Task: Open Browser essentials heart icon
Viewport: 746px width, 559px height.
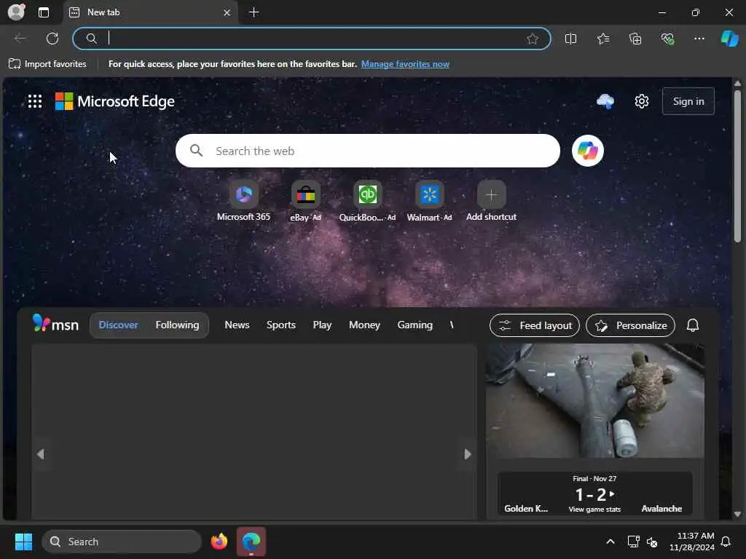Action: point(667,39)
